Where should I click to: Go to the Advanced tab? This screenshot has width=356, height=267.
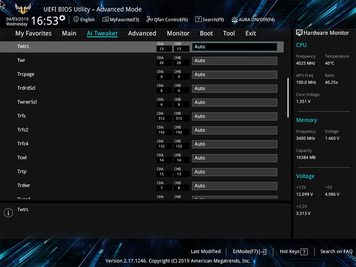tap(142, 34)
